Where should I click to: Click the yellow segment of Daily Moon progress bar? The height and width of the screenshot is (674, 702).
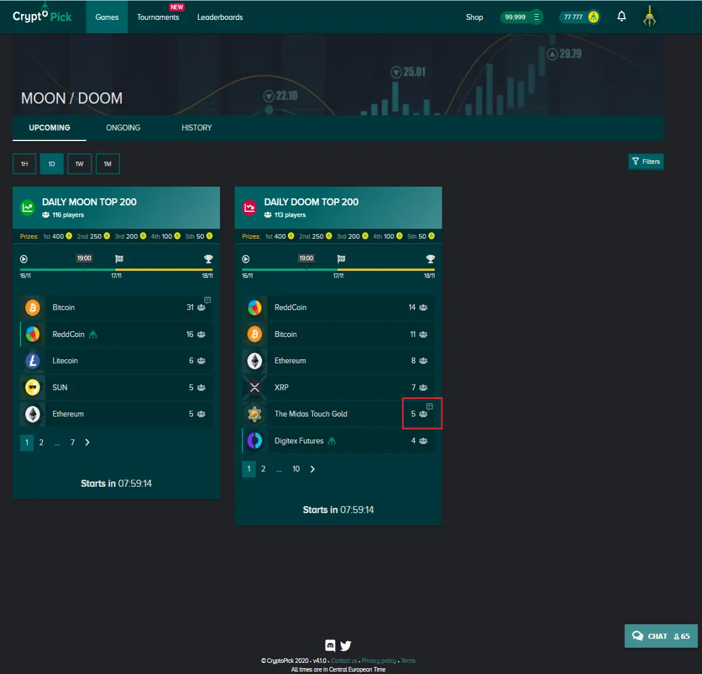[164, 270]
